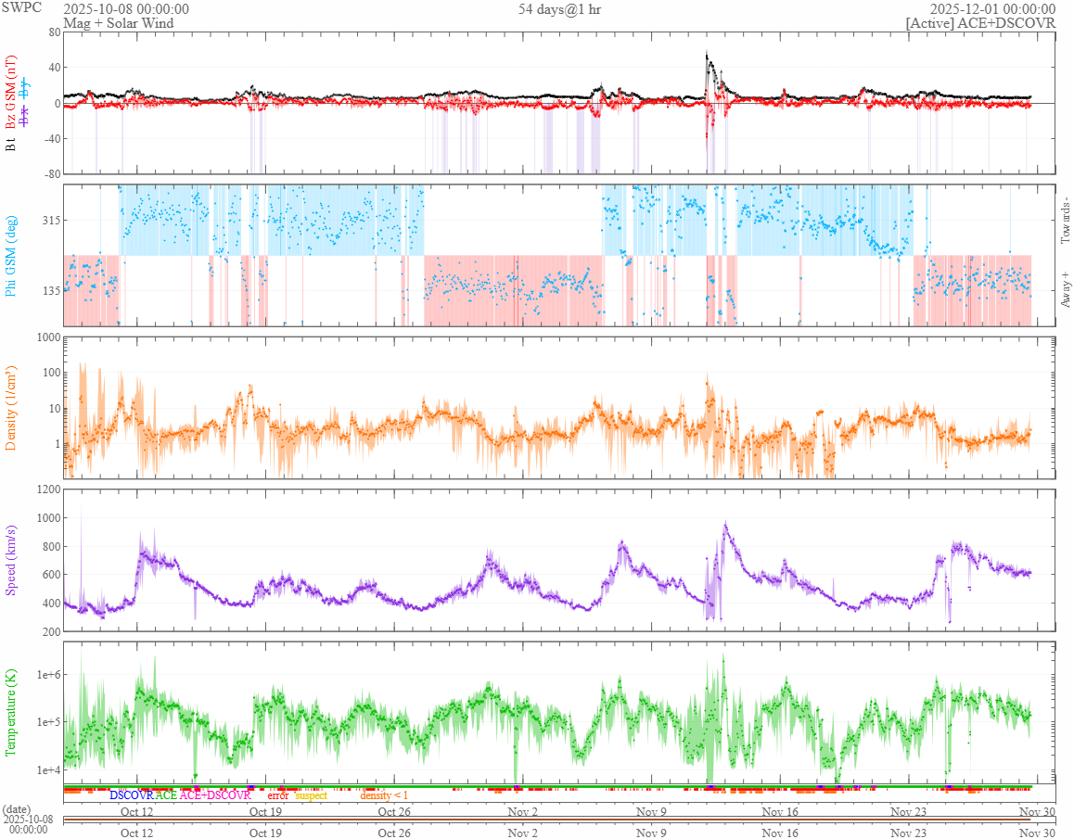This screenshot has height=839, width=1074.
Task: Click the [Active] ACE+DSCOVR source label
Action: tap(981, 23)
